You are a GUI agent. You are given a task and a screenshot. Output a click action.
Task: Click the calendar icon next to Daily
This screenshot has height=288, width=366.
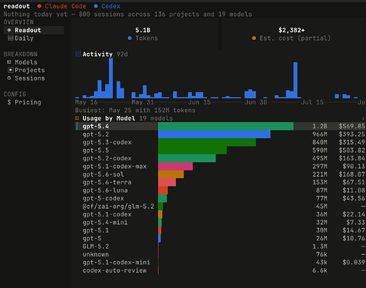pyautogui.click(x=10, y=38)
